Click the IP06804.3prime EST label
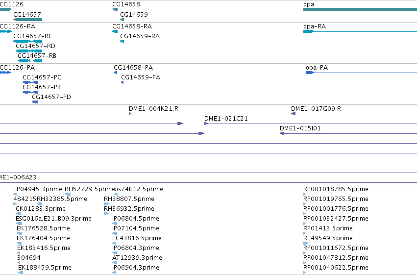 tap(136, 248)
